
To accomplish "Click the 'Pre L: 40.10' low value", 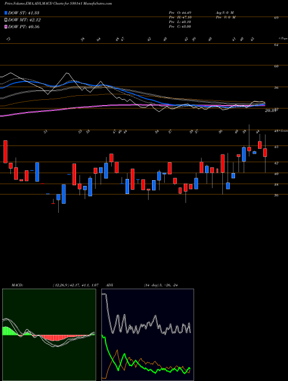I will point(180,22).
